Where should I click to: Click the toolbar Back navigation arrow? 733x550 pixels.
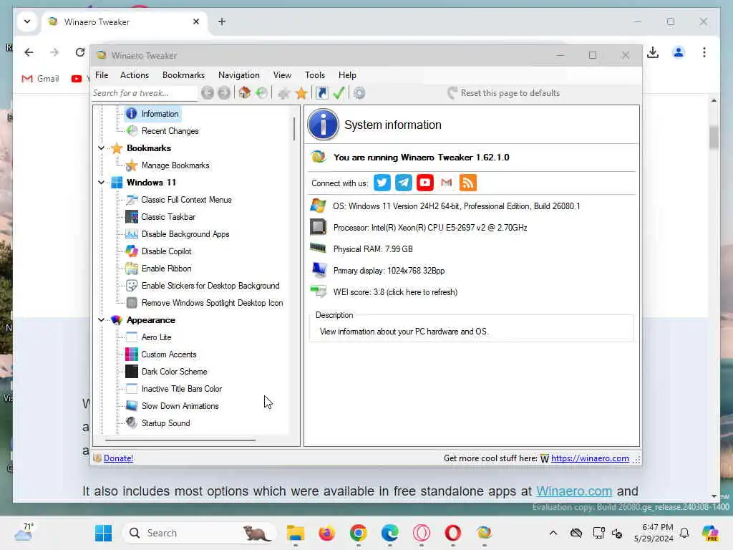tap(208, 93)
